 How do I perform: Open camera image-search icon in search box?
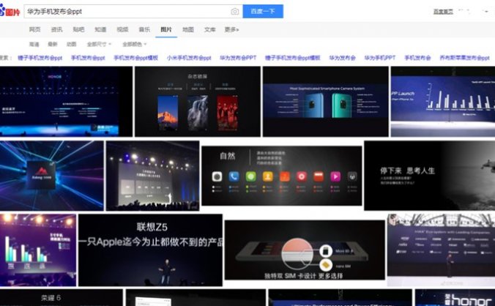(x=234, y=12)
